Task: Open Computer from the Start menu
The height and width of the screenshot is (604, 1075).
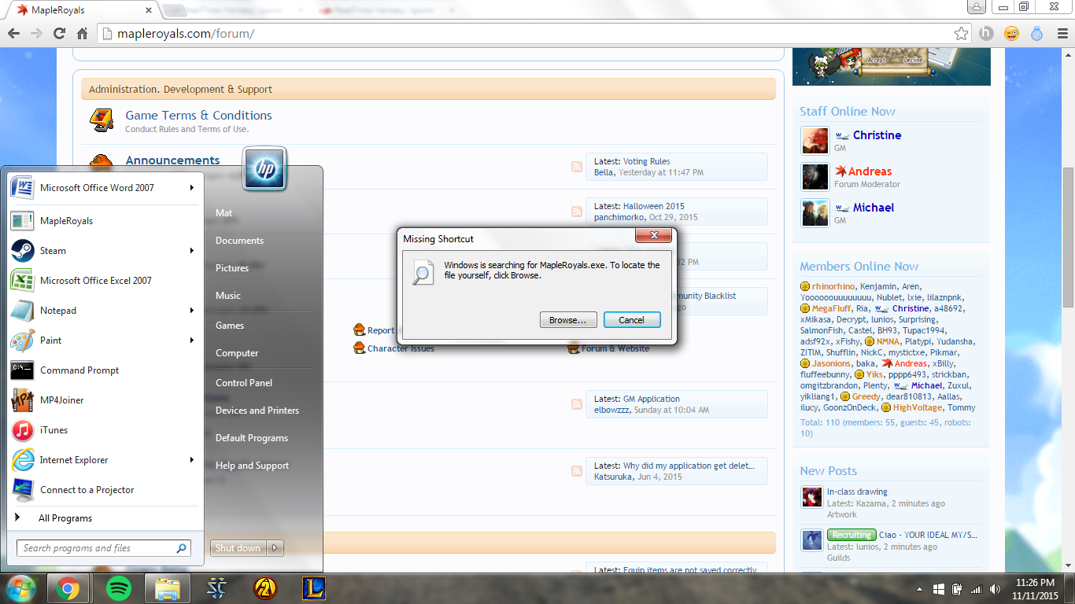Action: 237,353
